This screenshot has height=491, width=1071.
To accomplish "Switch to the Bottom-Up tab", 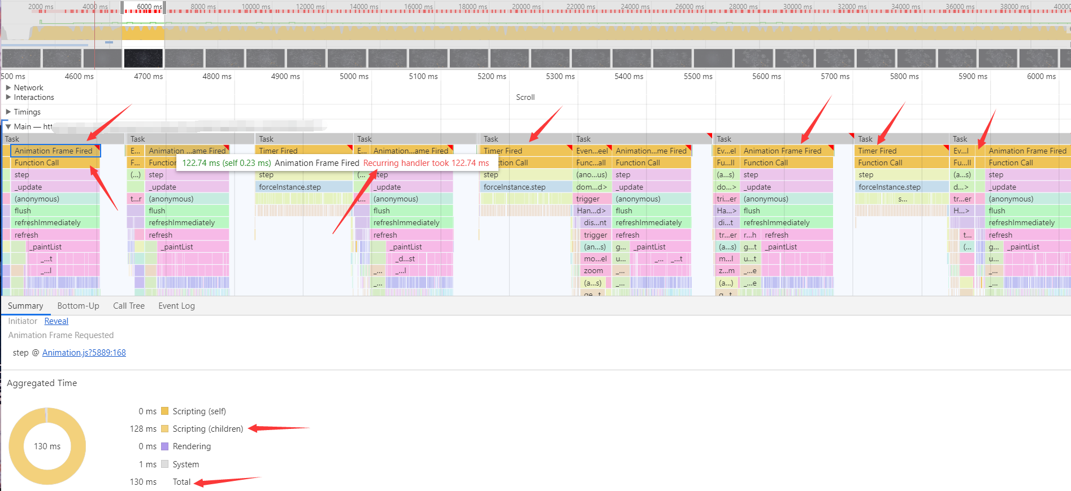I will click(78, 306).
